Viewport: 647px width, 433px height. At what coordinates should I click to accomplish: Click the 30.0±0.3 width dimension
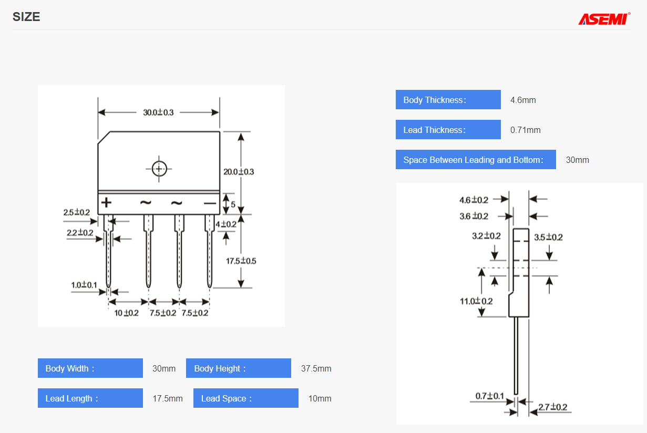[158, 112]
